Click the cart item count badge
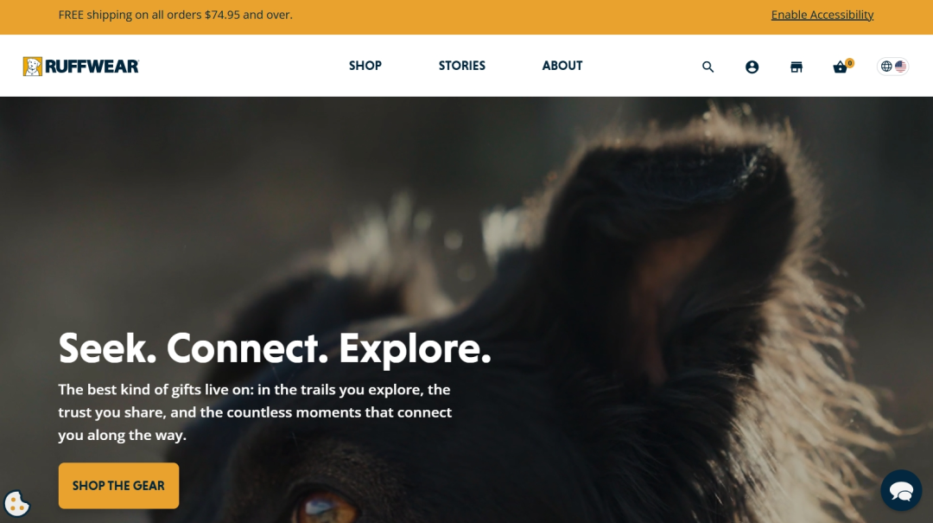Image resolution: width=933 pixels, height=523 pixels. point(850,62)
